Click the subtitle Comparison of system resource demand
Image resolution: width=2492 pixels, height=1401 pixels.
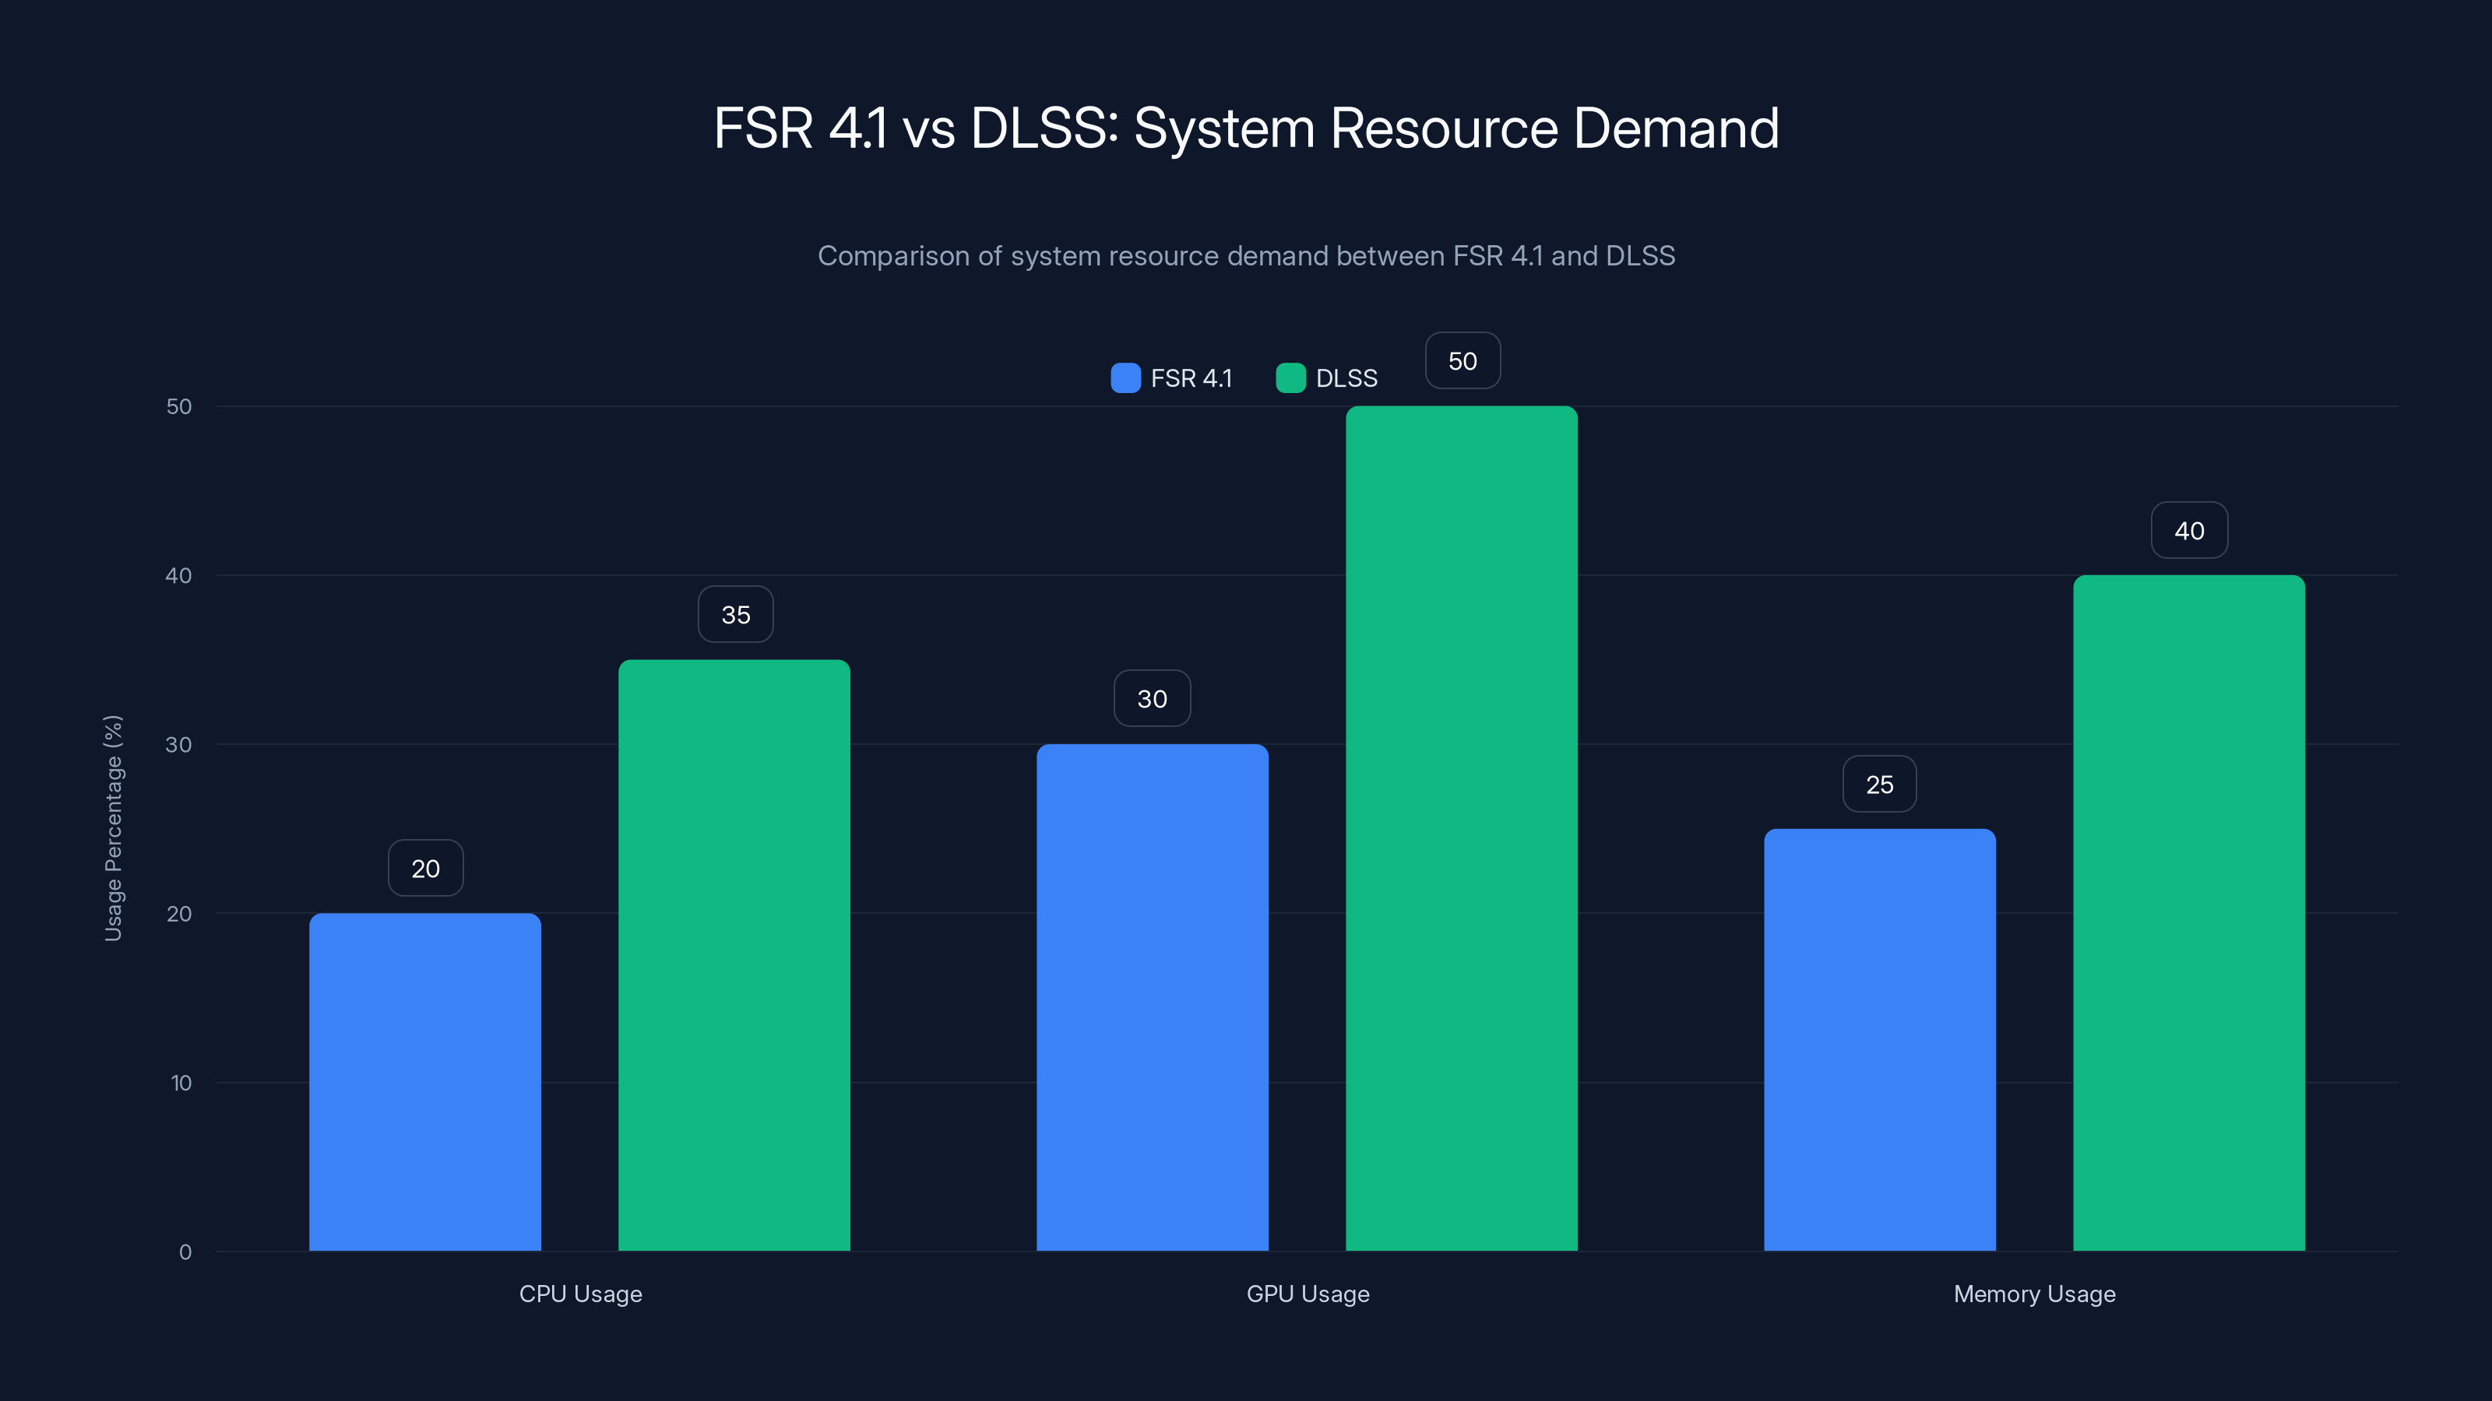(x=1246, y=255)
